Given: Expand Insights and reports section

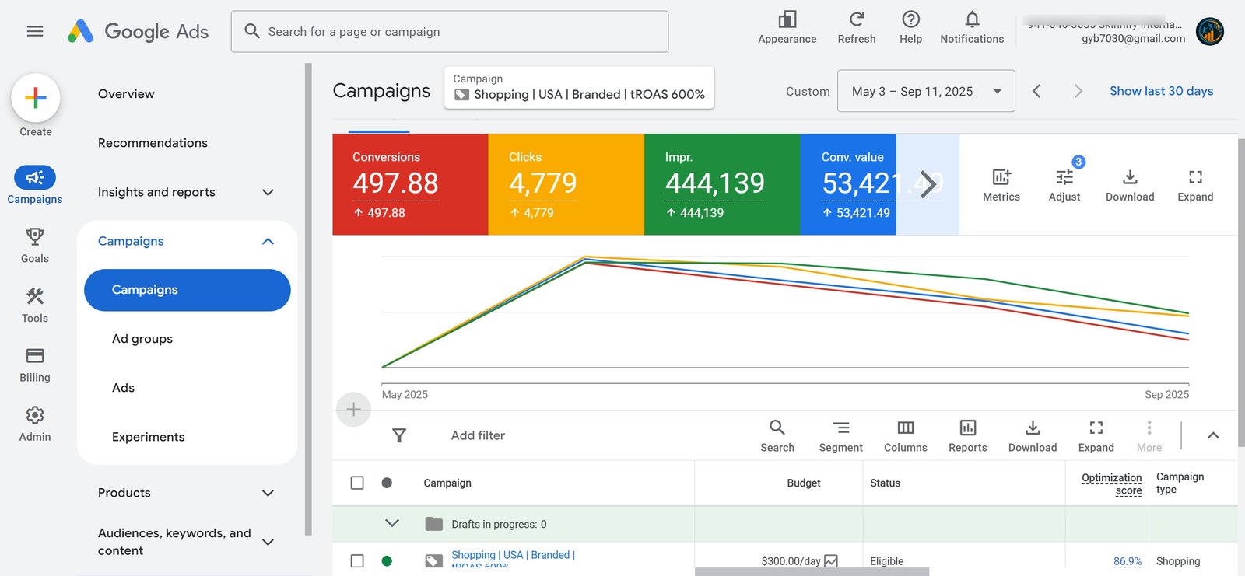Looking at the screenshot, I should coord(268,192).
